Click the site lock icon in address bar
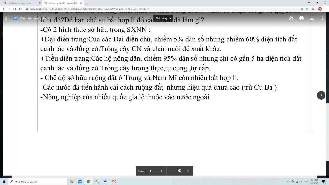Image resolution: width=329 pixels, height=185 pixels. click(27, 9)
